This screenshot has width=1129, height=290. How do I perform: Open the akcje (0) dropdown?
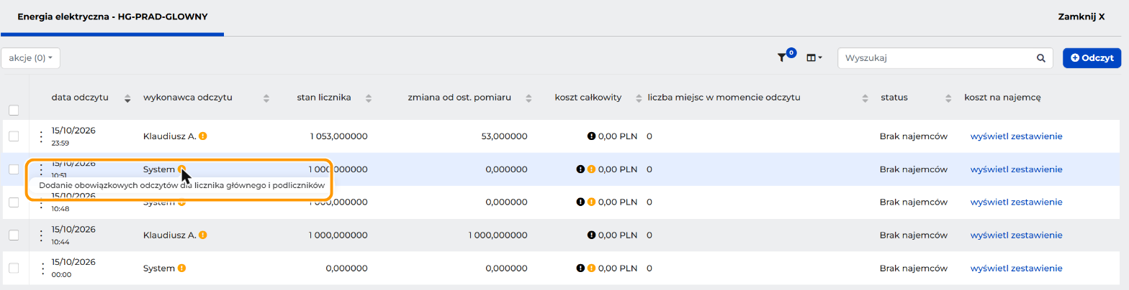[x=30, y=58]
